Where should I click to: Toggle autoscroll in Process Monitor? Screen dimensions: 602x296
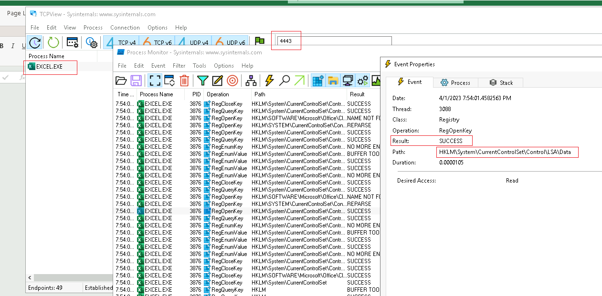pyautogui.click(x=169, y=81)
